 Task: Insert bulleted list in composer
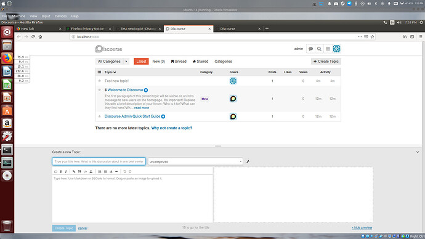105,171
